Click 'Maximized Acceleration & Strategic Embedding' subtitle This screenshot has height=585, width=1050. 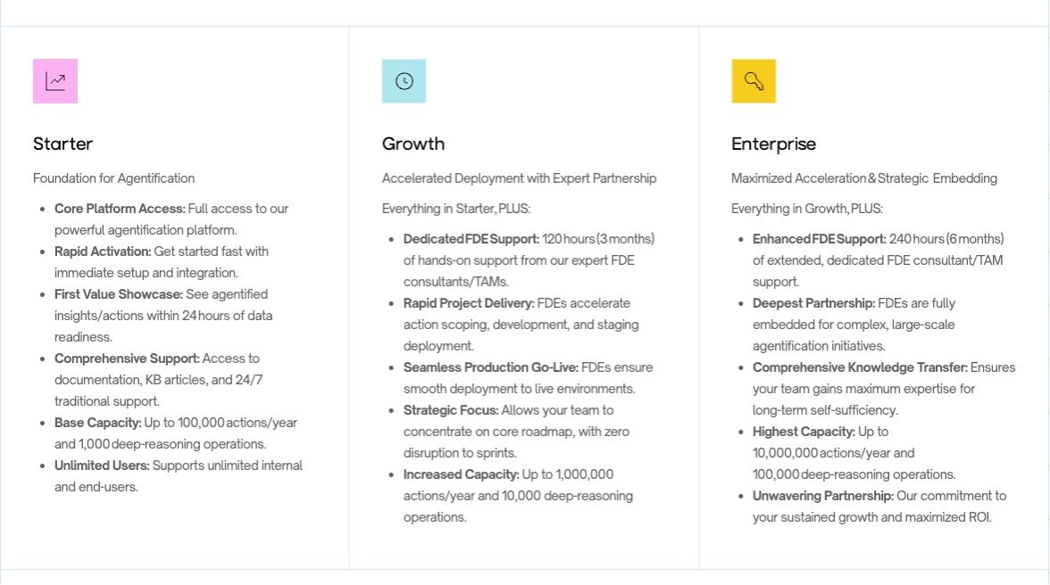(863, 178)
